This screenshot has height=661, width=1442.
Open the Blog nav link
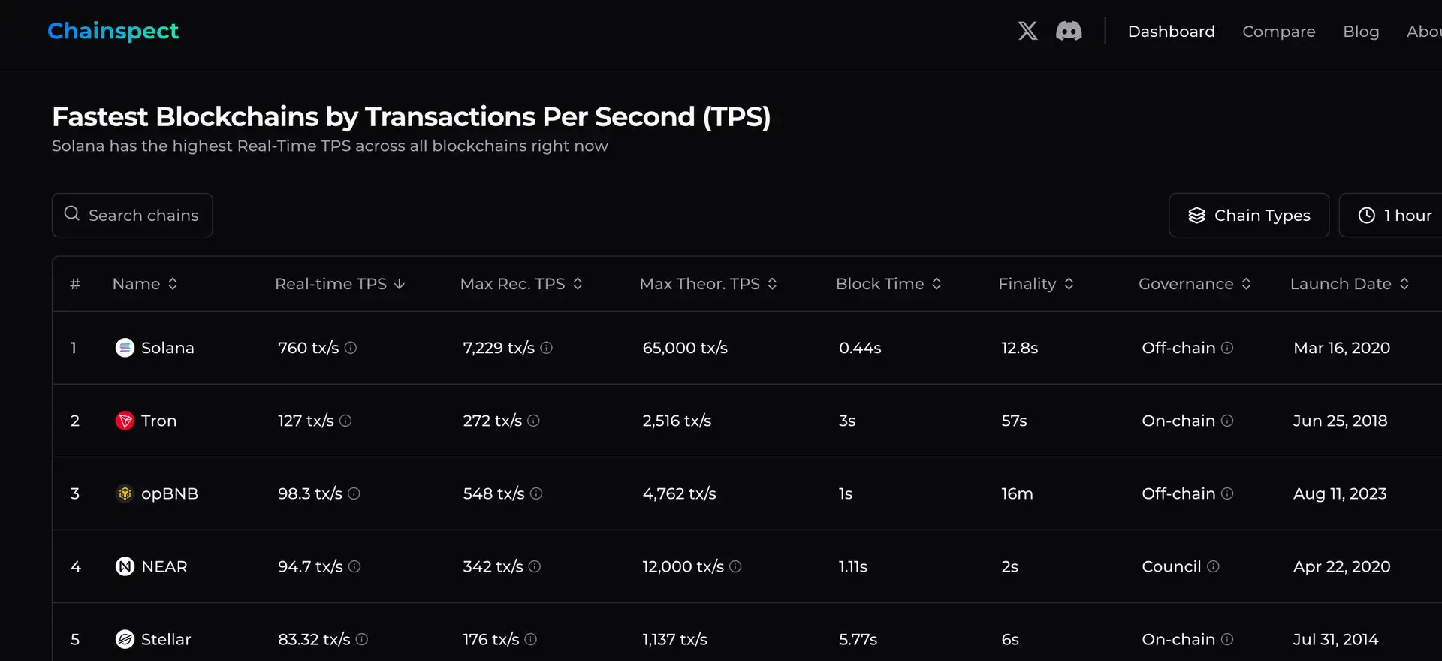(1361, 32)
